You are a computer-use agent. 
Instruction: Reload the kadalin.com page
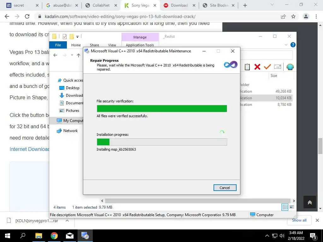tap(27, 16)
